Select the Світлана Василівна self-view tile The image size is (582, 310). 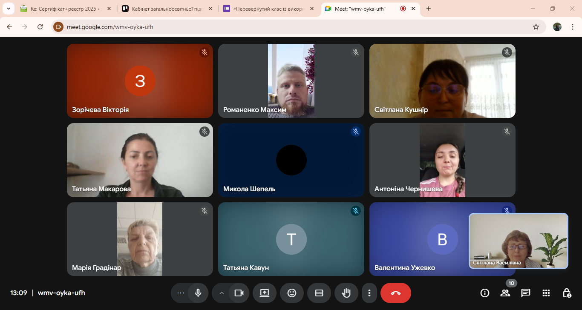[x=519, y=241]
